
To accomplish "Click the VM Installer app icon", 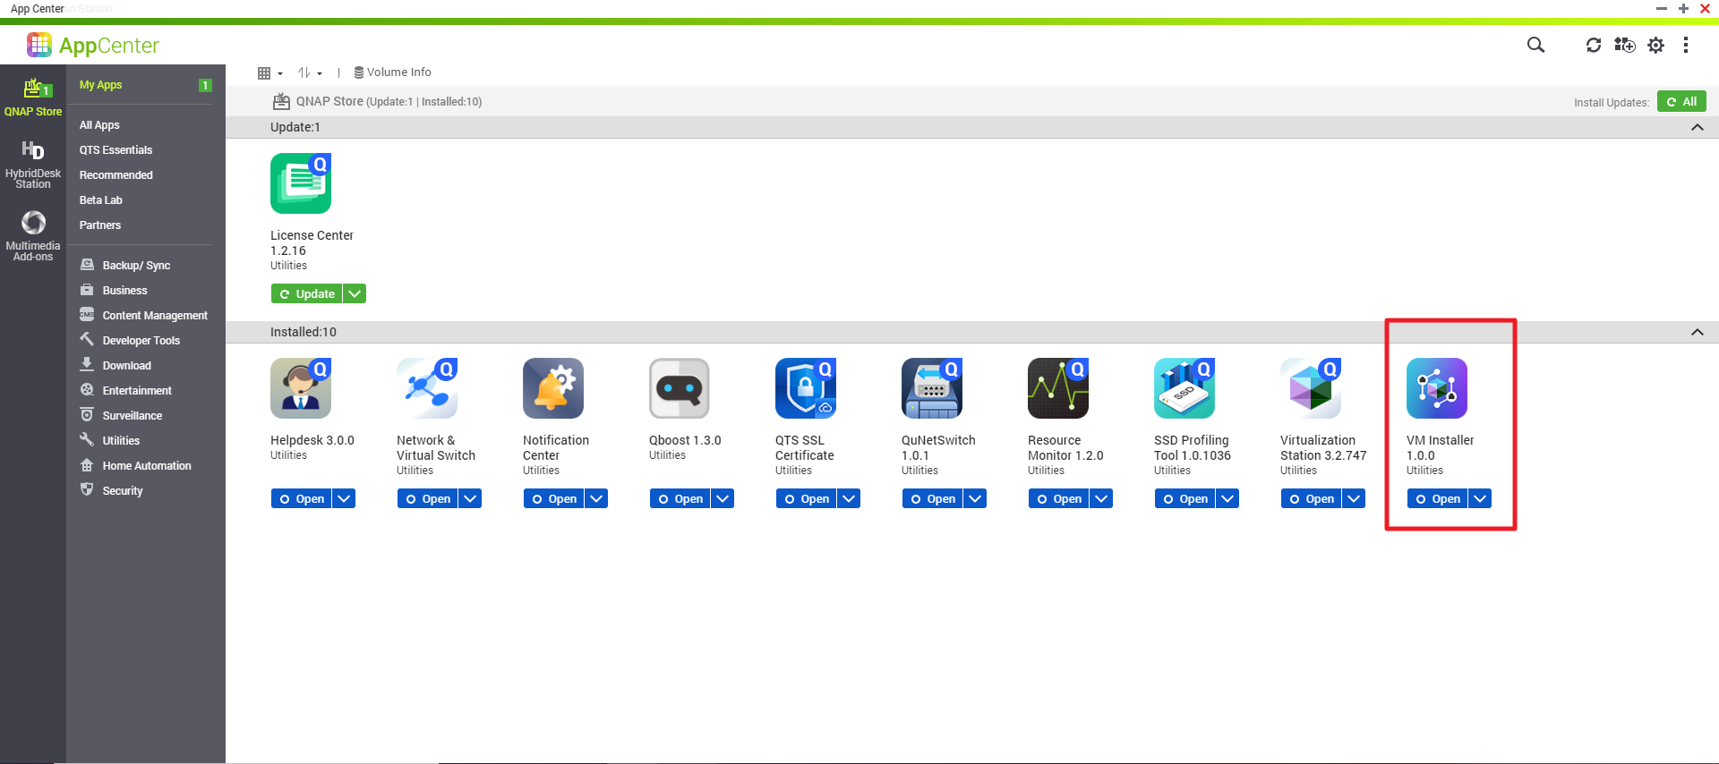I will [x=1436, y=388].
